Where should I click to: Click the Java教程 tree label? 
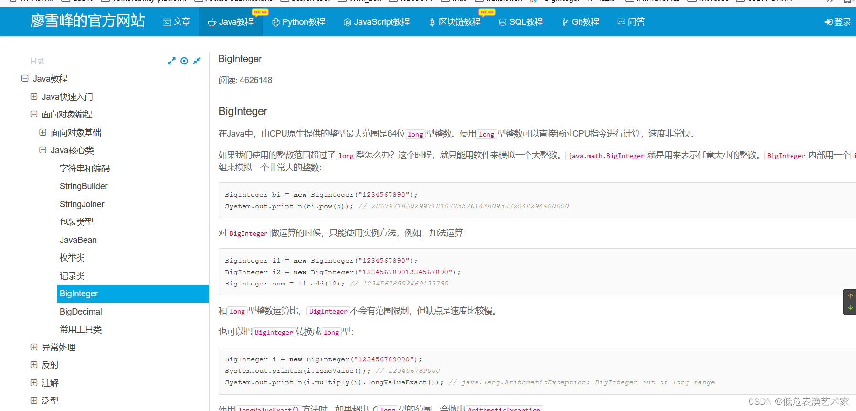coord(50,79)
